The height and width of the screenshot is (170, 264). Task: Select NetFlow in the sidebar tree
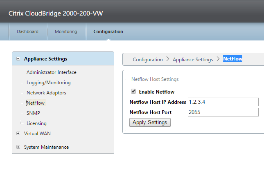(x=36, y=103)
